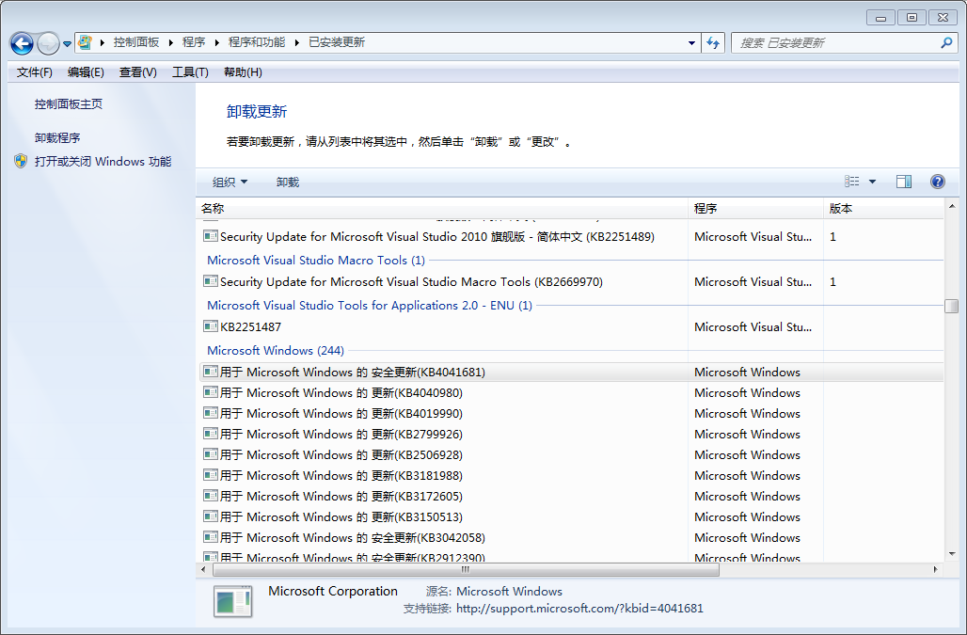The image size is (967, 635).
Task: Open the help question mark icon
Action: click(x=937, y=182)
